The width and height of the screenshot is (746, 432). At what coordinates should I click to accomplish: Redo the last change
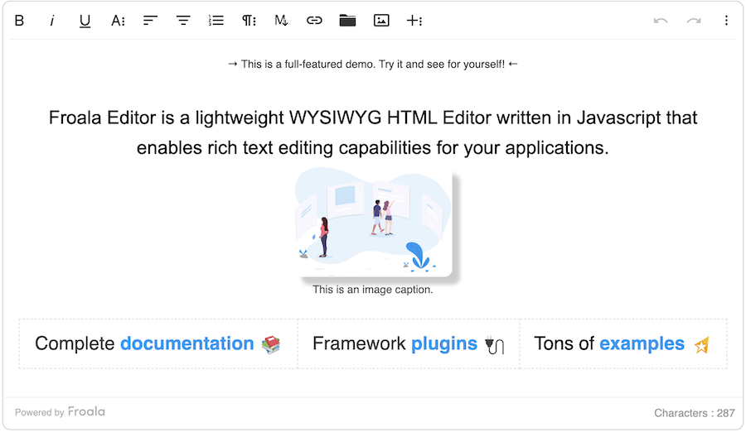[x=694, y=21]
